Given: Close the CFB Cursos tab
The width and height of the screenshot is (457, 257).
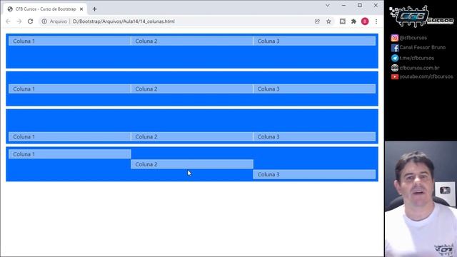Looking at the screenshot, I should pyautogui.click(x=81, y=9).
